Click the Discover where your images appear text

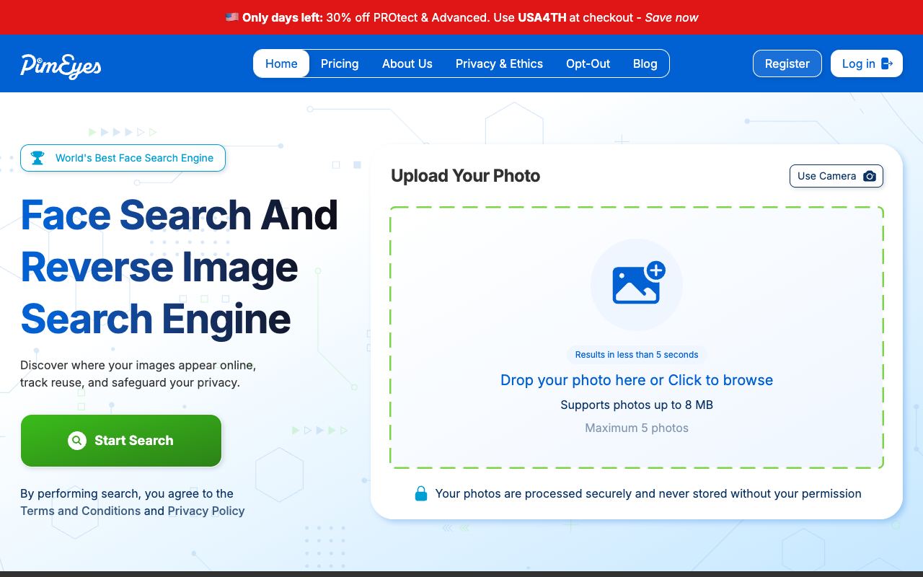(138, 374)
